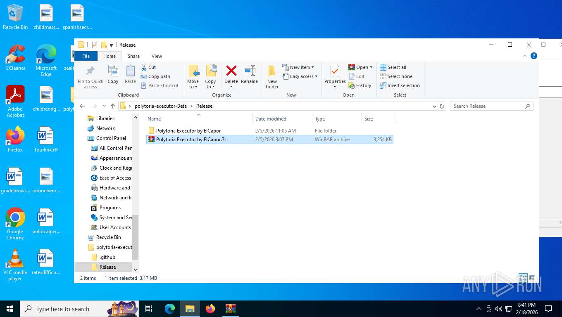
Task: Switch to Details view icon
Action: pos(523,278)
